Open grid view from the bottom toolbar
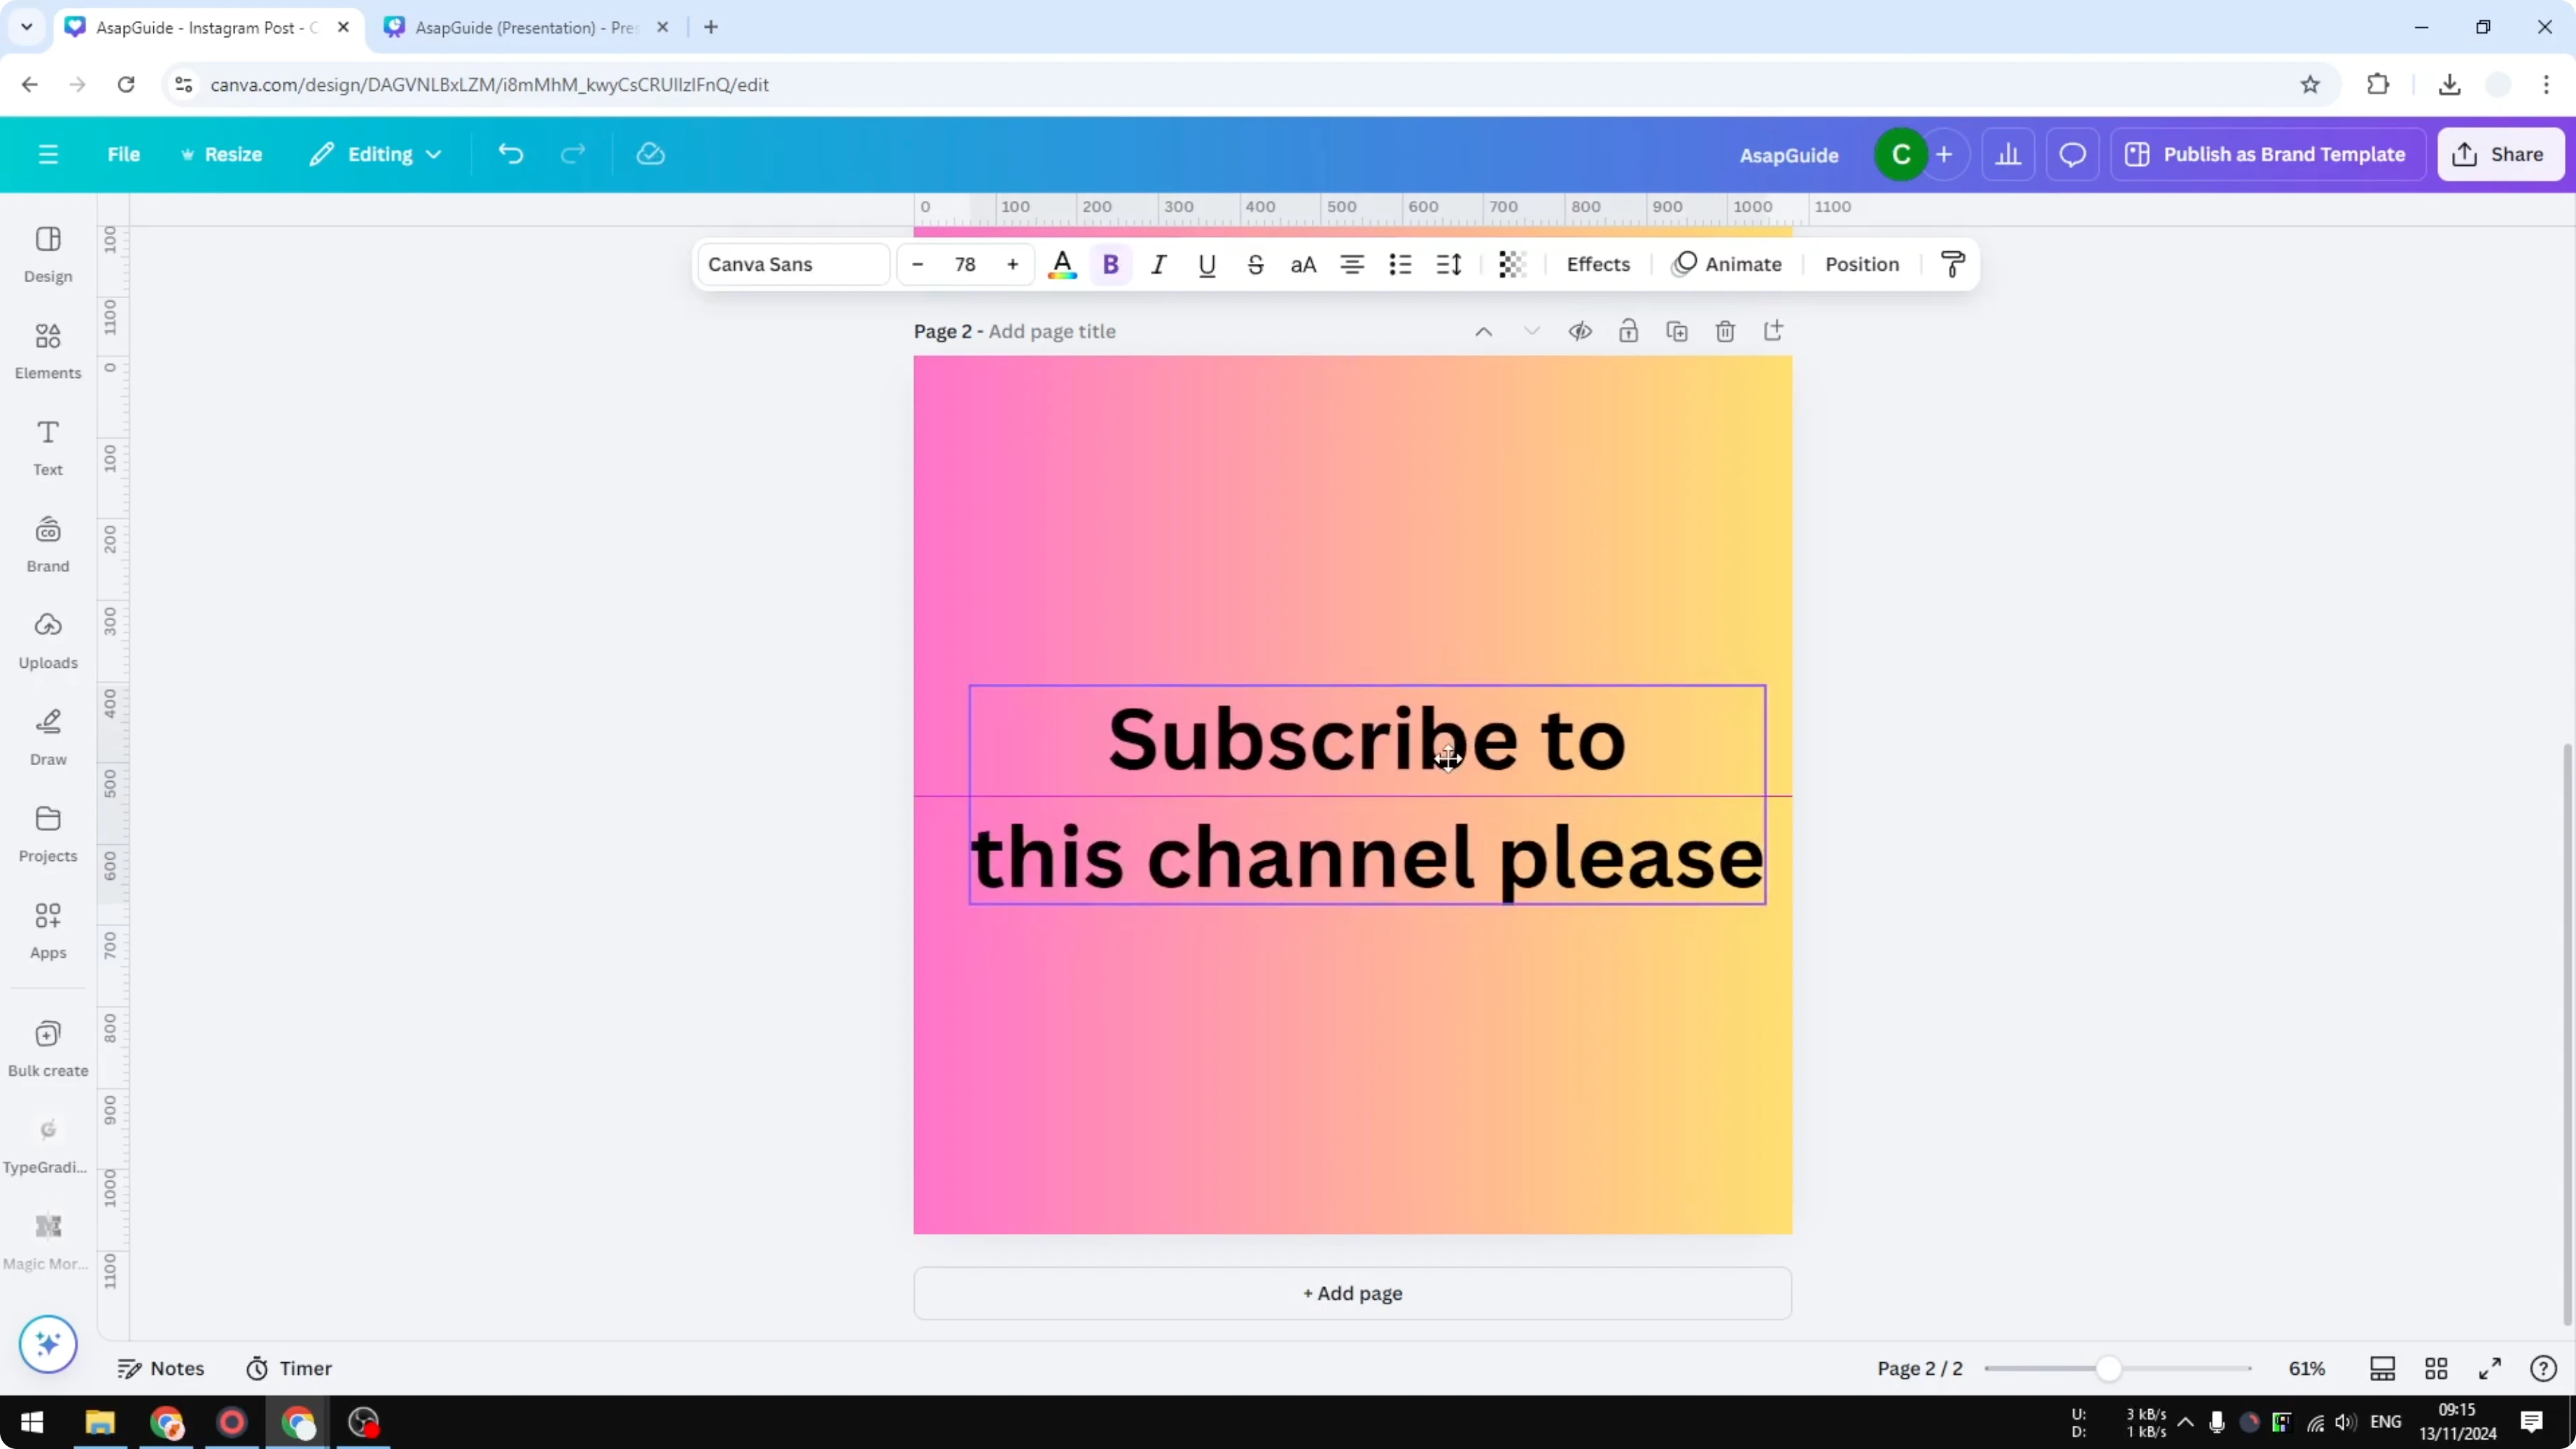The height and width of the screenshot is (1449, 2576). [x=2435, y=1368]
